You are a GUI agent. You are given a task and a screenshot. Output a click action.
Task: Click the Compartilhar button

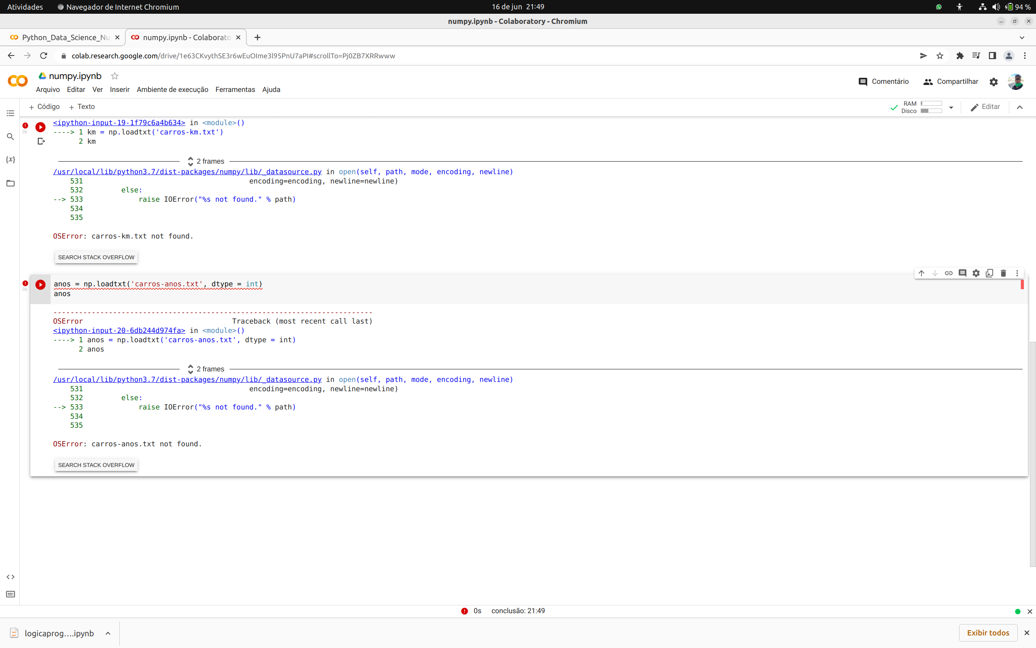[951, 81]
